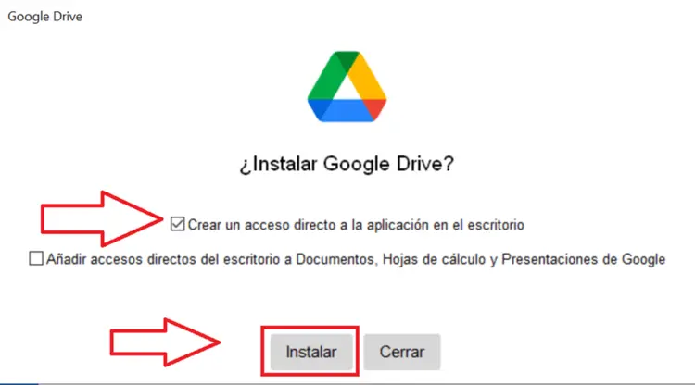
Task: Click the 'Google Drive' window title text
Action: [x=44, y=17]
